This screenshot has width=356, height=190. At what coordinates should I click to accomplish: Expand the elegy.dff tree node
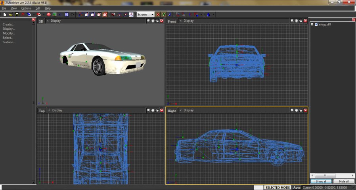312,25
